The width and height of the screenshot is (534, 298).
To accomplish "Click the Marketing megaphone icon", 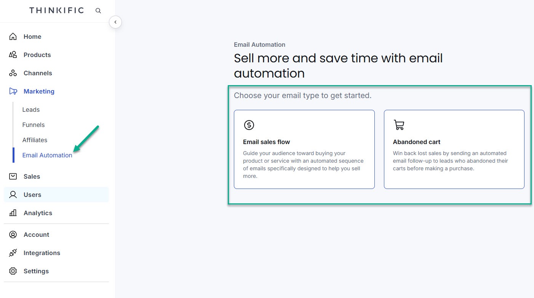I will pyautogui.click(x=13, y=91).
